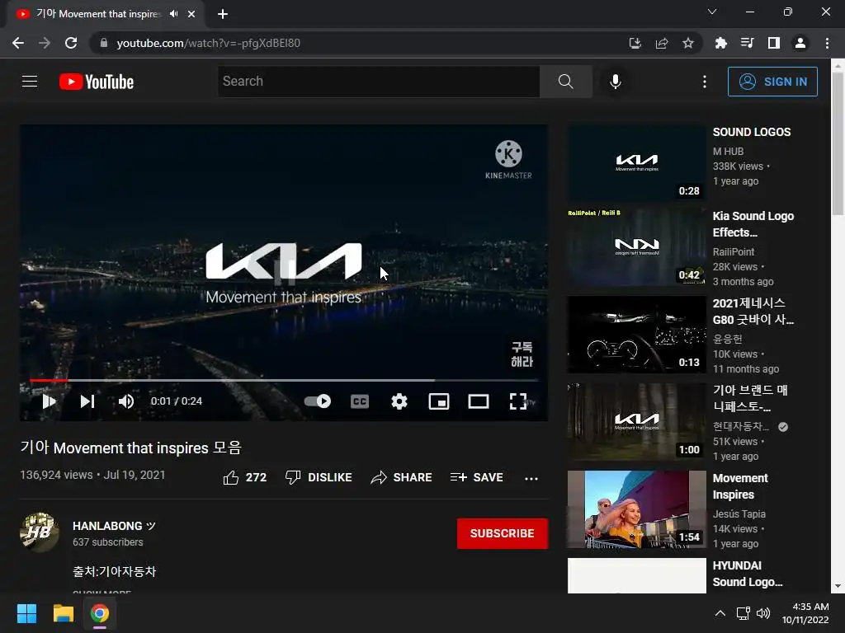Click the SIGN IN button

[772, 82]
